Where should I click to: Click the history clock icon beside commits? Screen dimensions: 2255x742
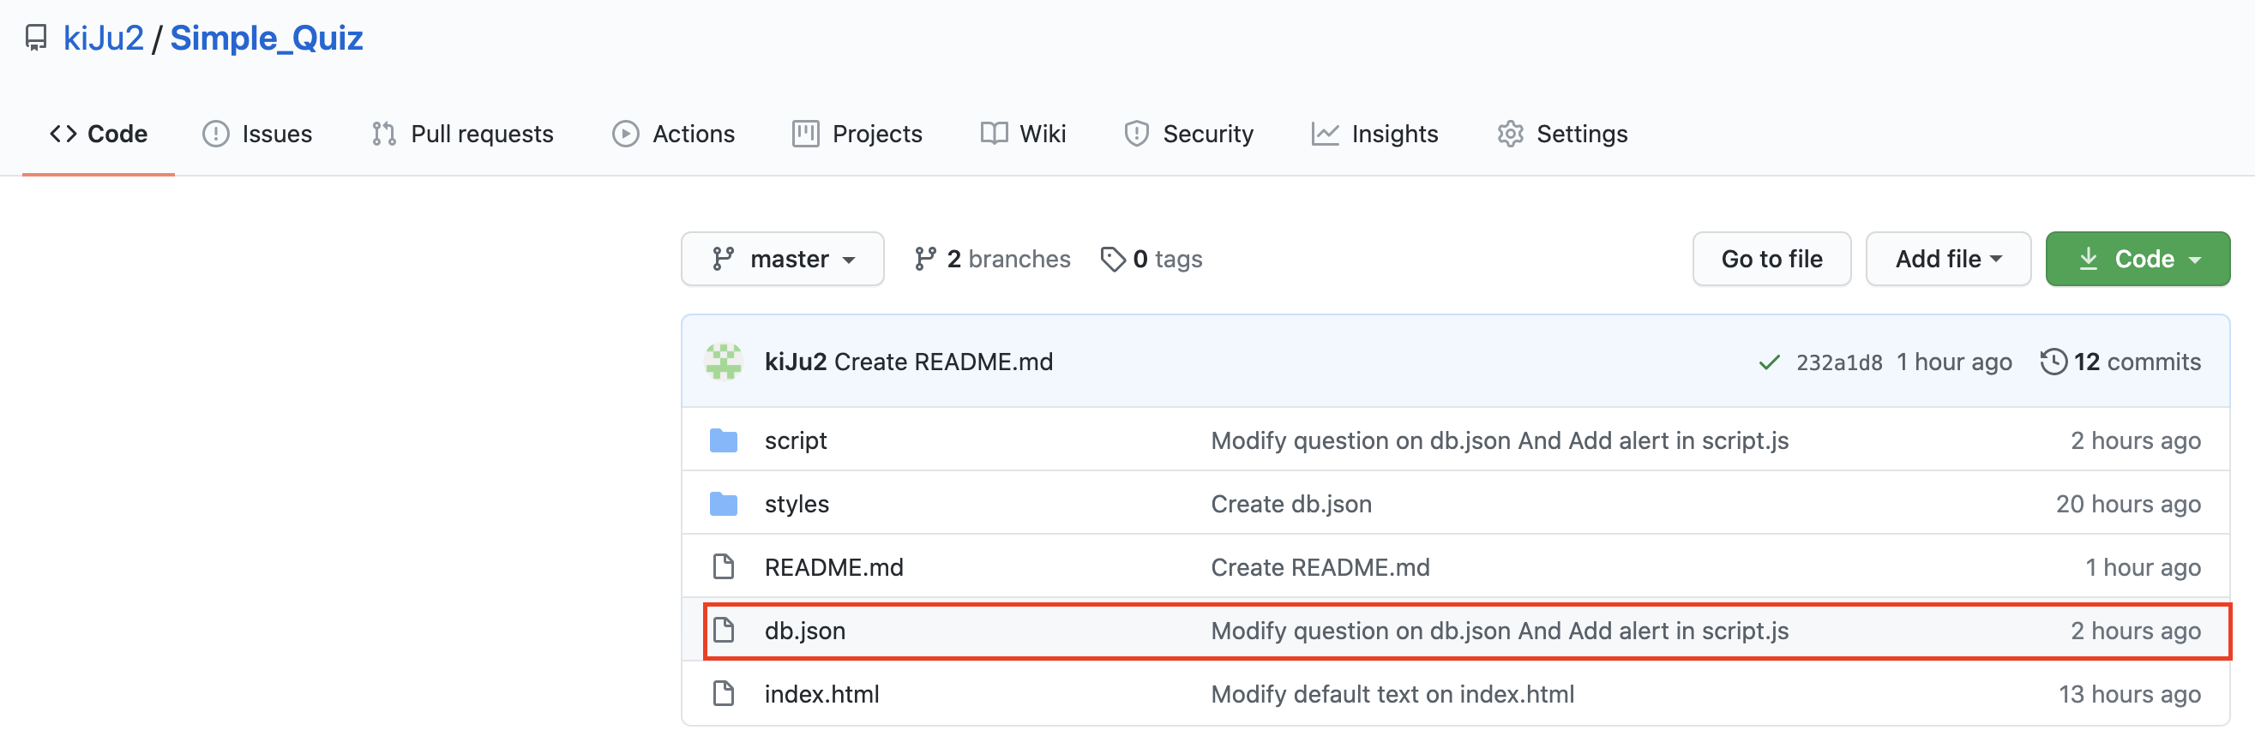pyautogui.click(x=2054, y=362)
